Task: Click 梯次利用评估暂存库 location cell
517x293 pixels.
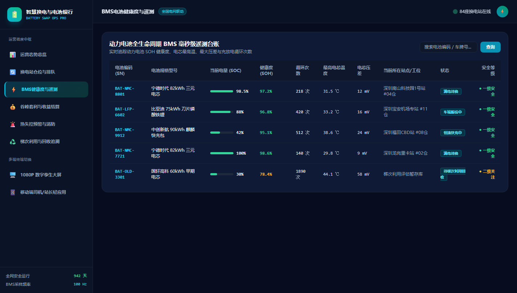Action: (403, 174)
